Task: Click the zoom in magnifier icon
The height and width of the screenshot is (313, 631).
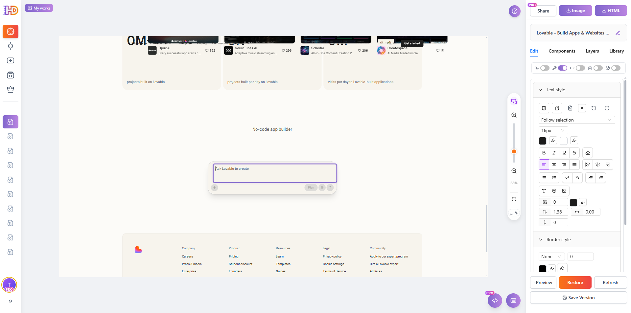Action: (x=514, y=115)
